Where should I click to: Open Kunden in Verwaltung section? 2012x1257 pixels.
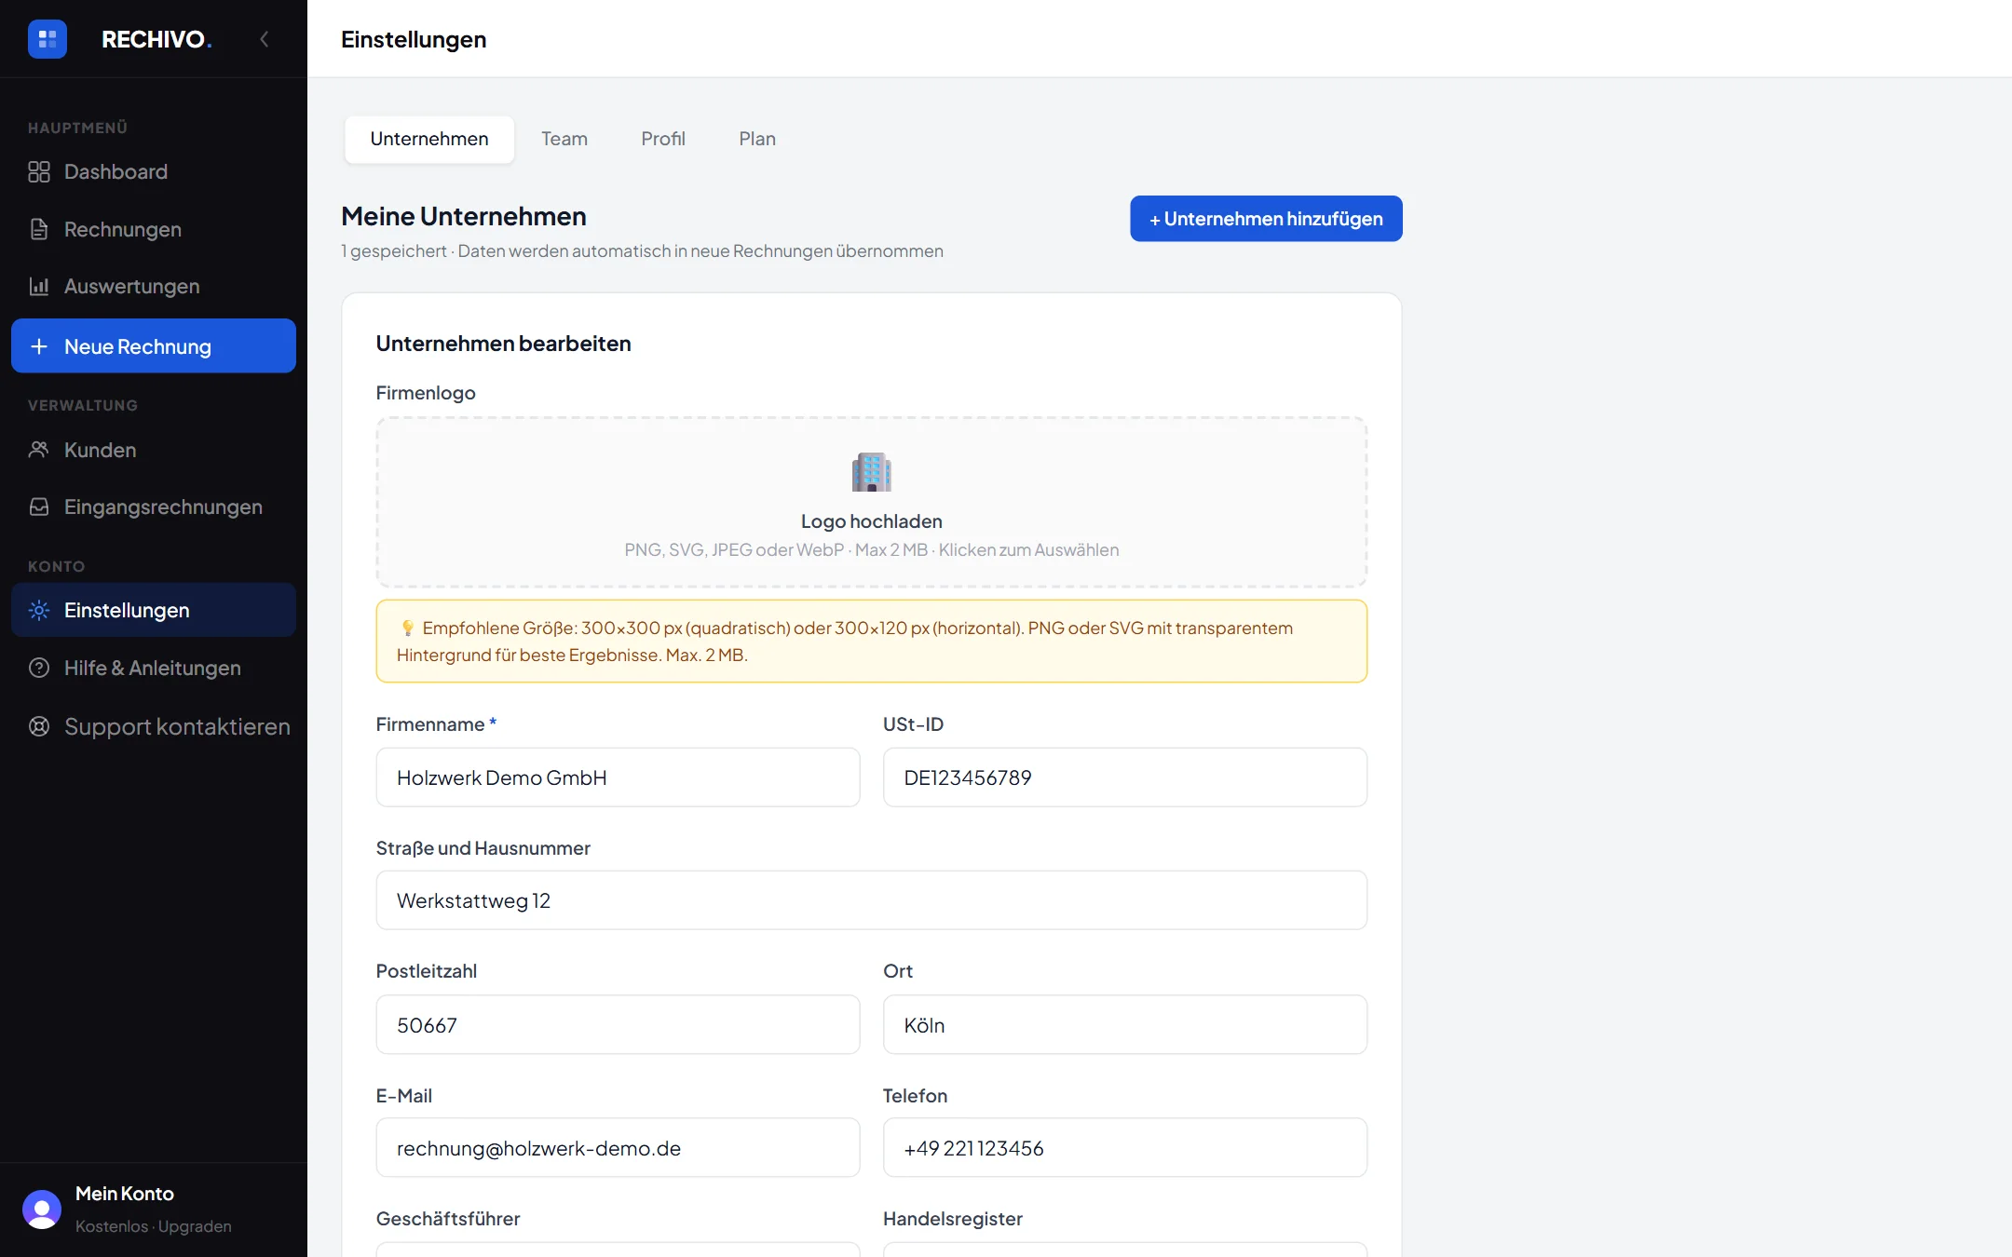101,450
